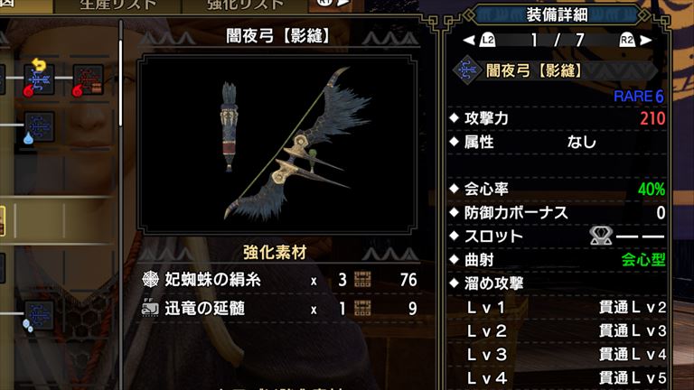Viewport: 694px width, 390px height.
Task: Select the Lv4 貫通Lv5 charge row
Action: point(558,378)
